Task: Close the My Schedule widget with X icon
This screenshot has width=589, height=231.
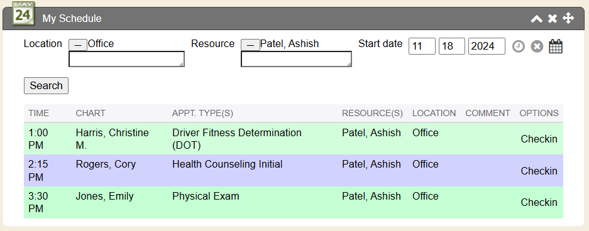Action: pyautogui.click(x=552, y=19)
